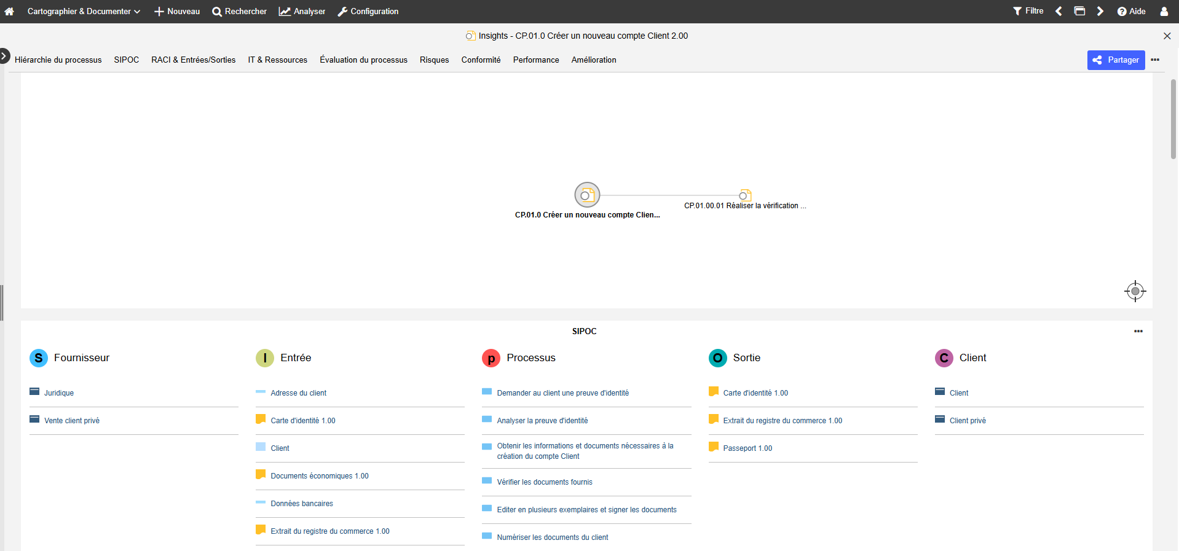Viewport: 1179px width, 551px height.
Task: Open the Carte d'identité 1.00 entry link
Action: click(302, 421)
